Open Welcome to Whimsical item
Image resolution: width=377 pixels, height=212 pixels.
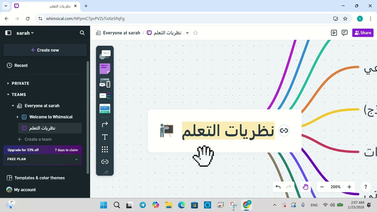(x=51, y=117)
